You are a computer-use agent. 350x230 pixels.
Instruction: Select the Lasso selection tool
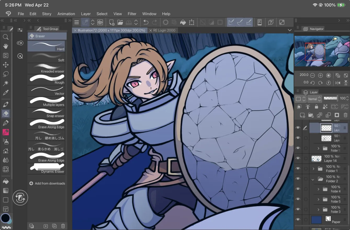[x=6, y=74]
